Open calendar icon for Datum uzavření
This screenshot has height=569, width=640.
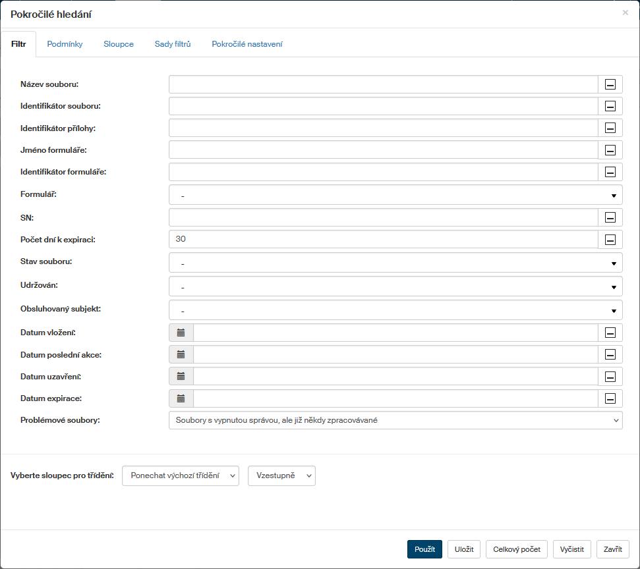coord(181,377)
